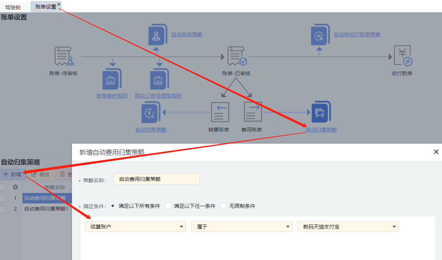Select 满足以下任一条件 radio option
The width and height of the screenshot is (442, 260).
pos(168,206)
